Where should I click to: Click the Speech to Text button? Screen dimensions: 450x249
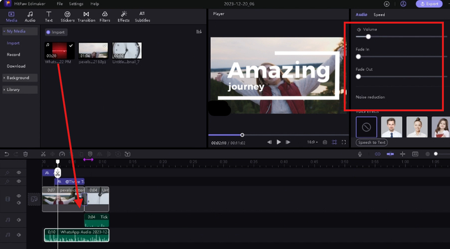point(372,142)
